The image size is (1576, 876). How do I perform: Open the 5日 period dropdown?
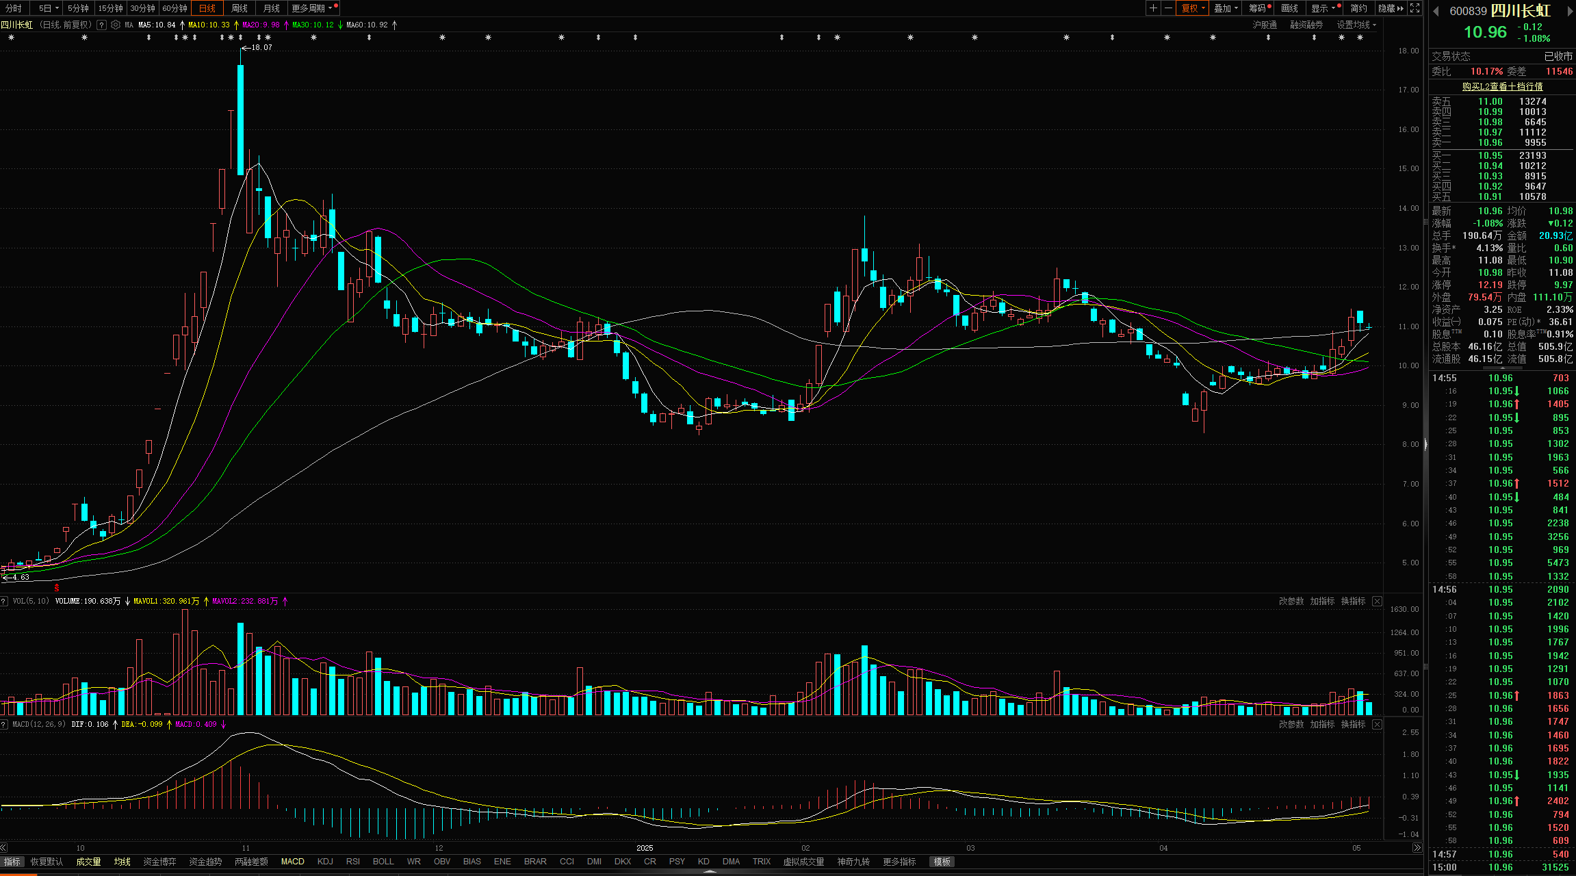(x=48, y=8)
